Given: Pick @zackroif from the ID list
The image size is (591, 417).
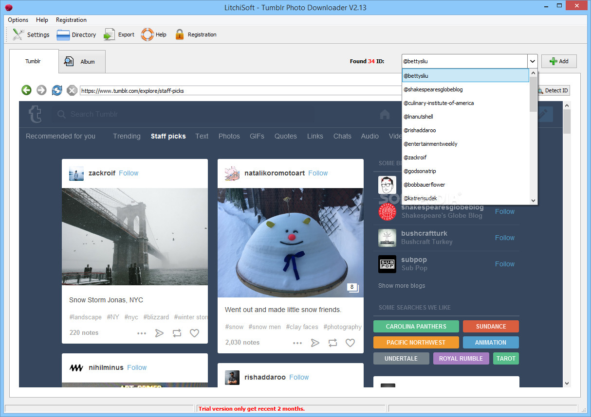Looking at the screenshot, I should 465,157.
